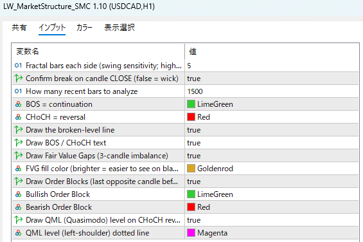The image size is (363, 242).
Task: Click the boolean icon beside Draw the broken-level line
Action: [x=18, y=130]
